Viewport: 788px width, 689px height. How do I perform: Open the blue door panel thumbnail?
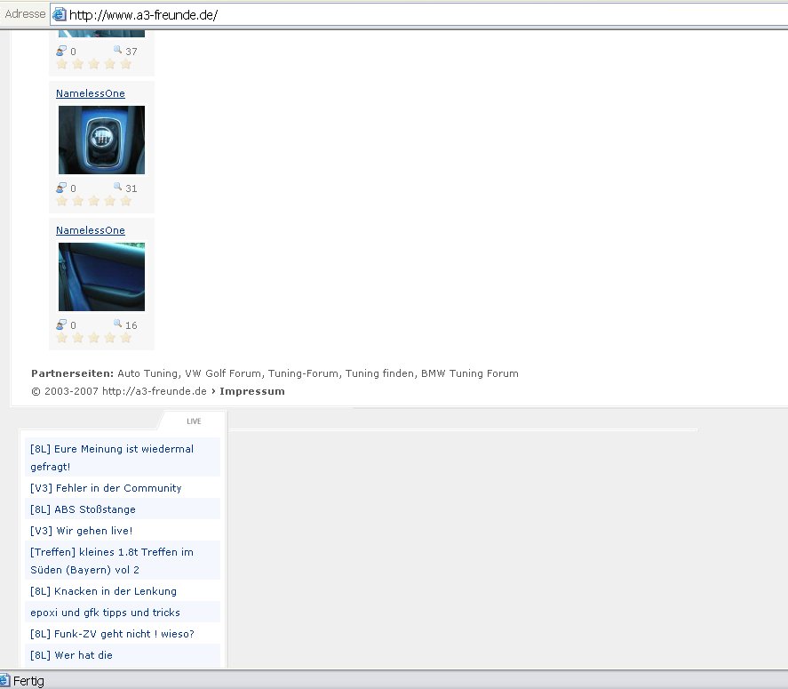click(x=101, y=276)
